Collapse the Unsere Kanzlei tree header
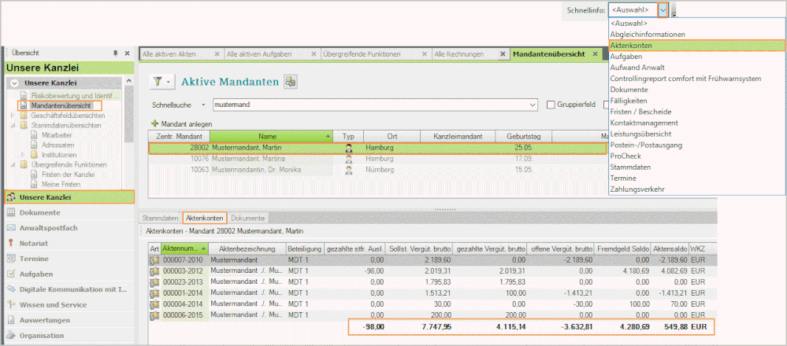The height and width of the screenshot is (346, 787). [14, 83]
